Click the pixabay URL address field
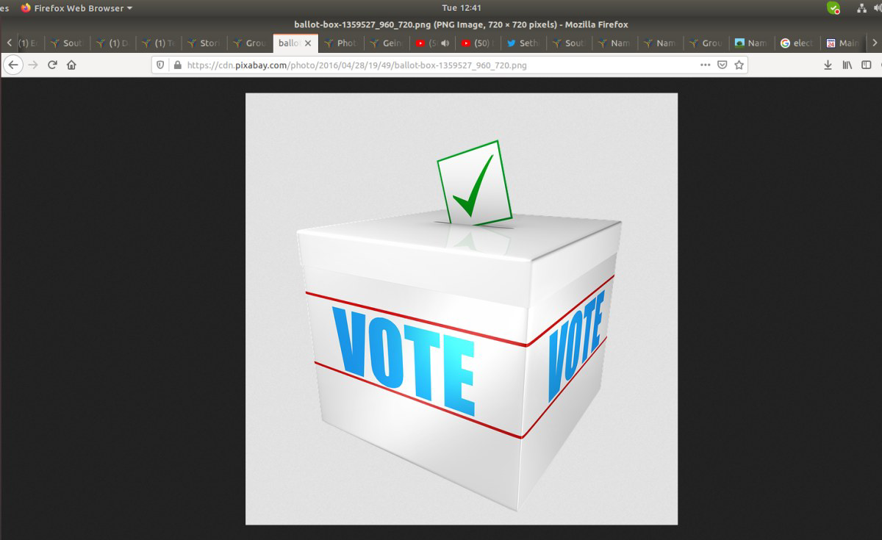Viewport: 882px width, 540px height. [x=434, y=65]
